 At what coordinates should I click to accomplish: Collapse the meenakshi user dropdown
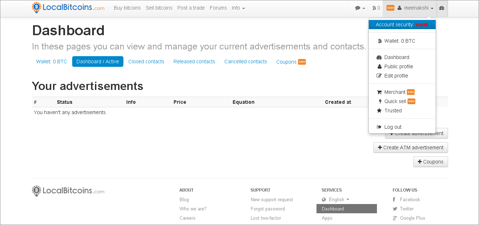coord(415,8)
